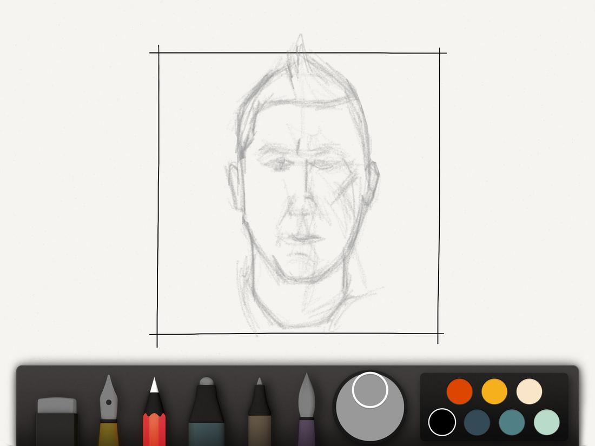Pick the cream color swatch
595x446 pixels.
[x=528, y=390]
